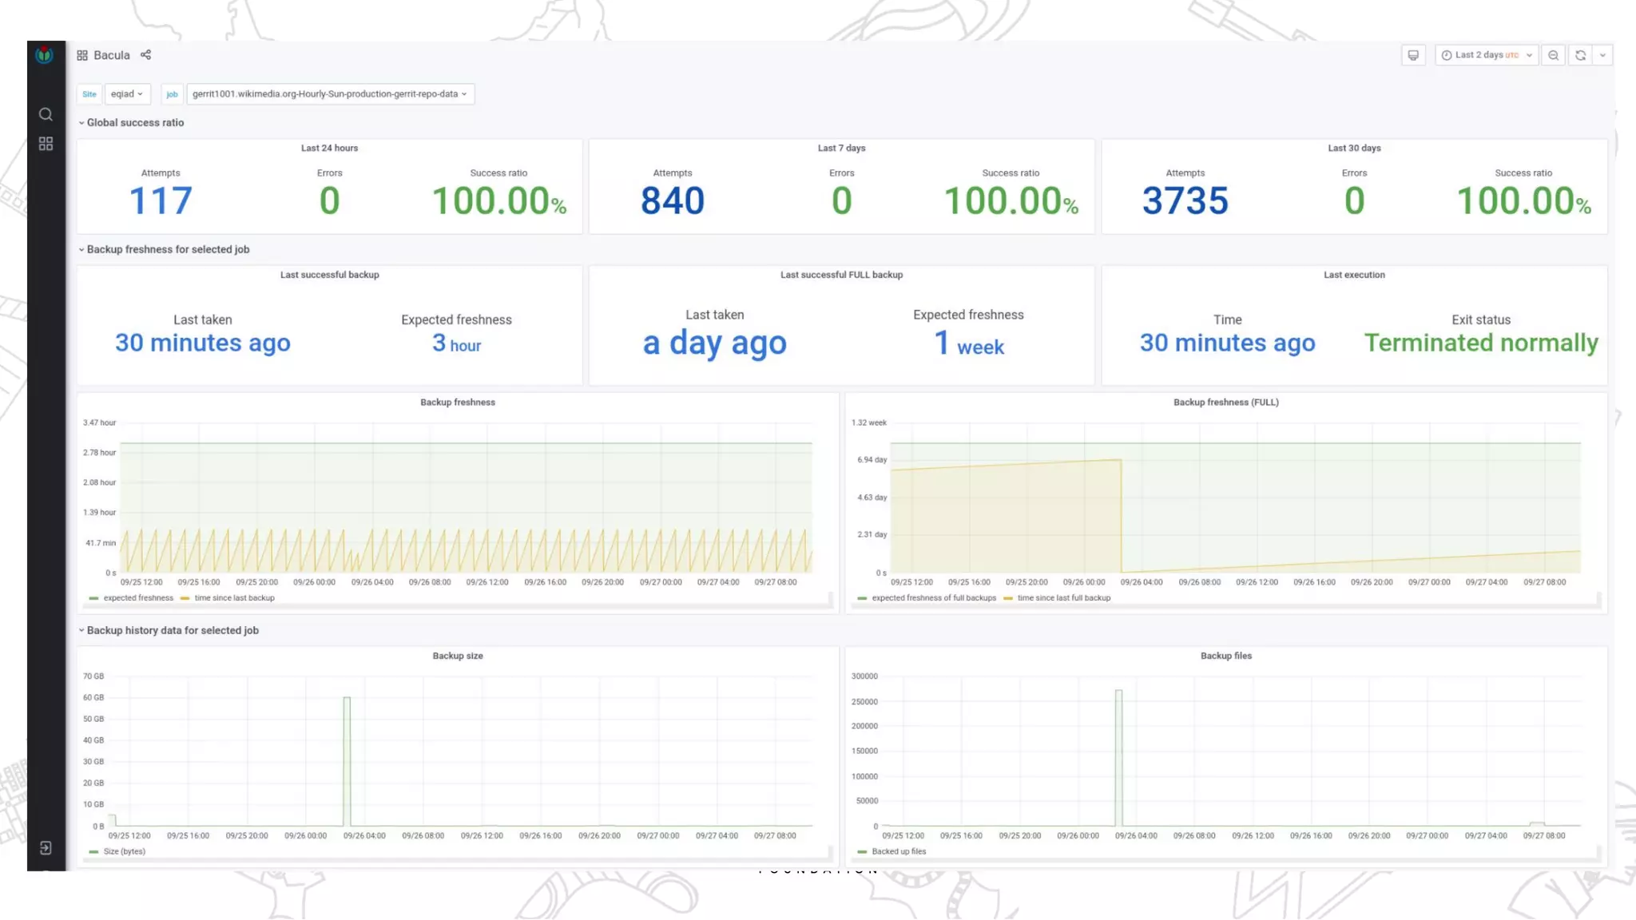Image resolution: width=1636 pixels, height=920 pixels.
Task: Open the dashboards grid icon in sidebar
Action: coord(46,144)
